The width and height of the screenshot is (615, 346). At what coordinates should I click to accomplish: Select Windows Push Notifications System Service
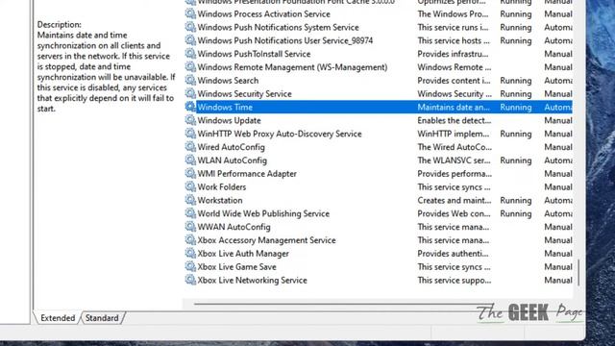tap(278, 27)
